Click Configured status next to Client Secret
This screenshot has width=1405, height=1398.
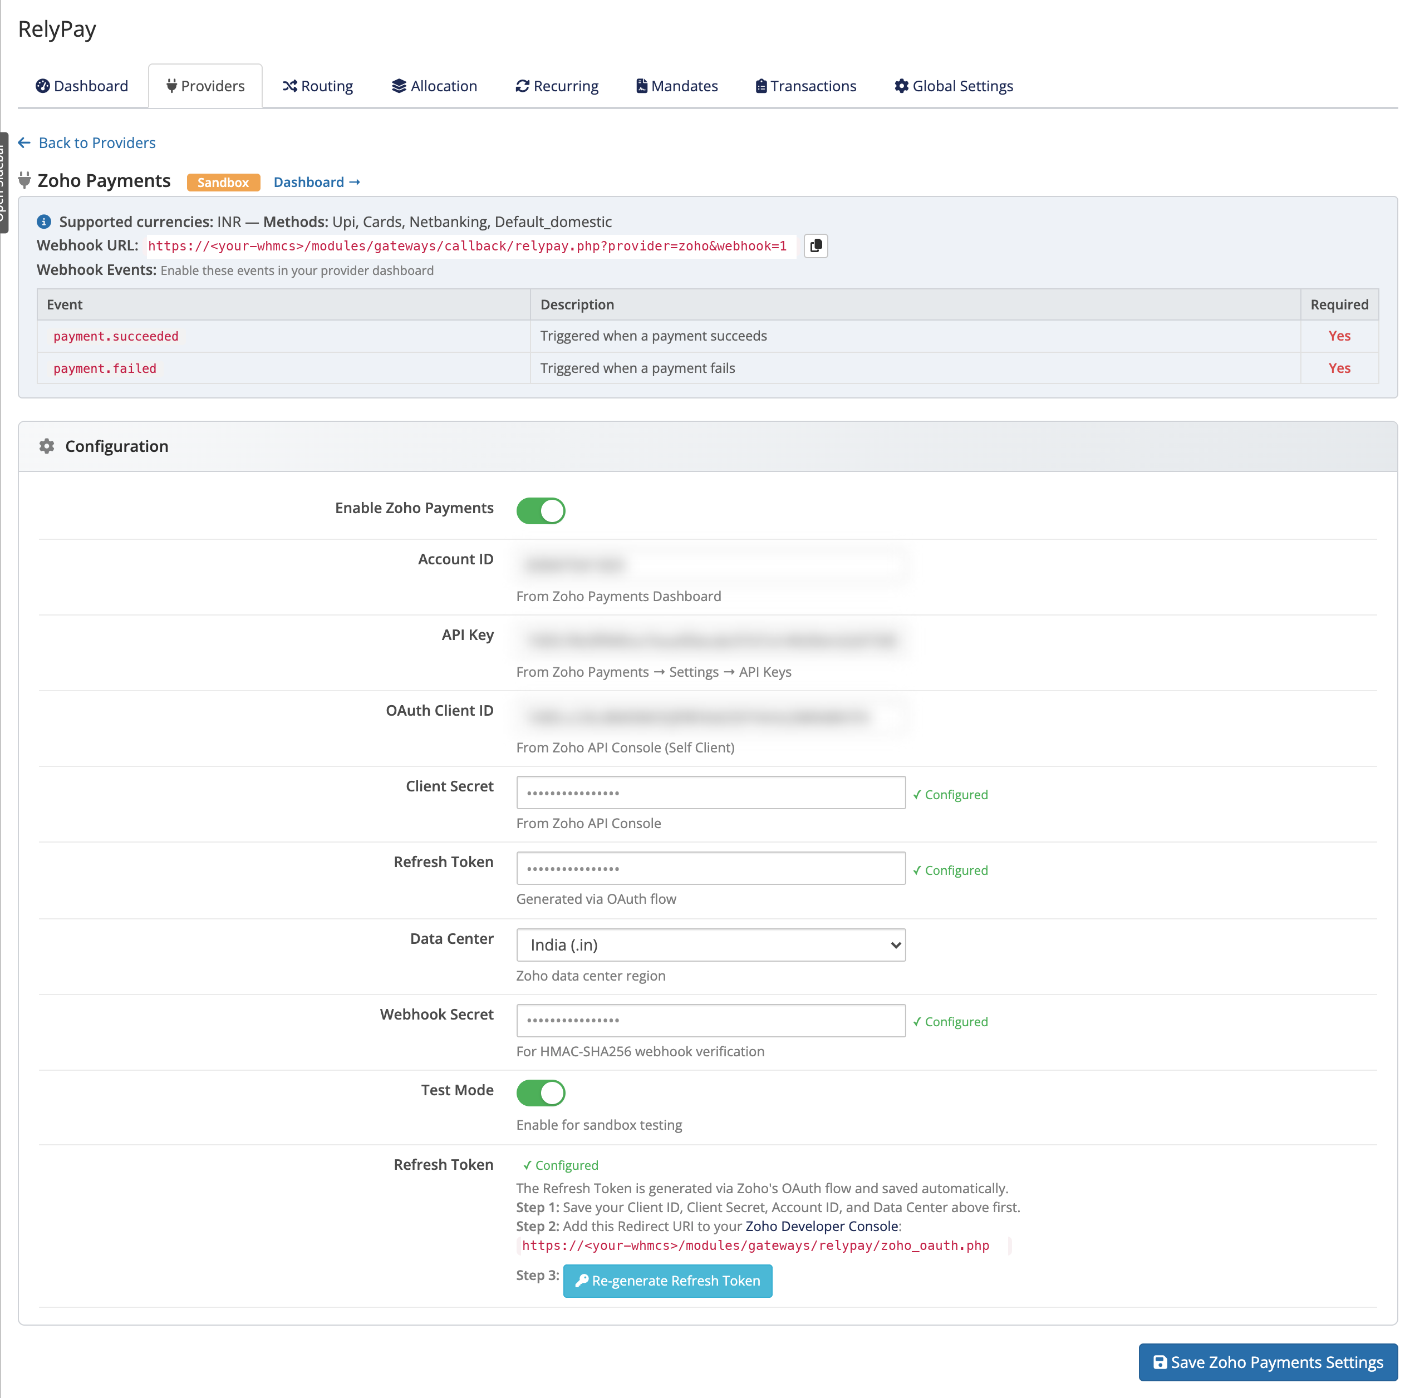[x=950, y=795]
